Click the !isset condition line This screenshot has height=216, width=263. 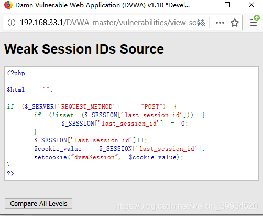point(119,115)
